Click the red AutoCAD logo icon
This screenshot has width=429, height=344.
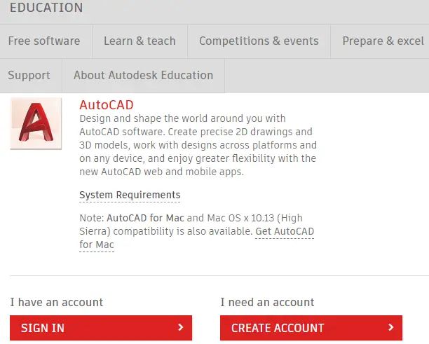point(36,123)
